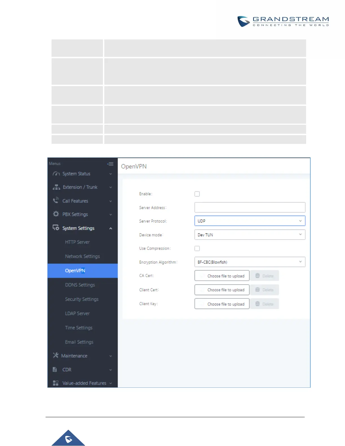This screenshot has height=446, width=345.
Task: Expand the Value-added Features menu chevron
Action: coord(110,383)
